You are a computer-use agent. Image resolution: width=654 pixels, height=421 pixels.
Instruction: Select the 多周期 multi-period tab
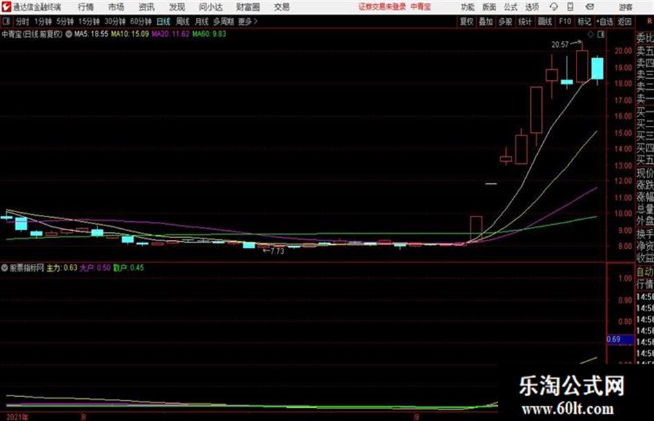224,21
